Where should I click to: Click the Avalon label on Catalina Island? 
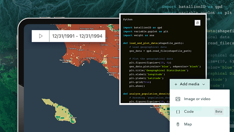click(x=74, y=118)
